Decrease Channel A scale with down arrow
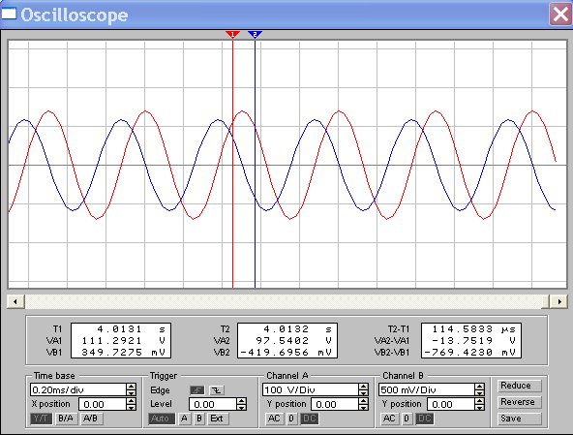Image resolution: width=573 pixels, height=435 pixels. tap(364, 393)
